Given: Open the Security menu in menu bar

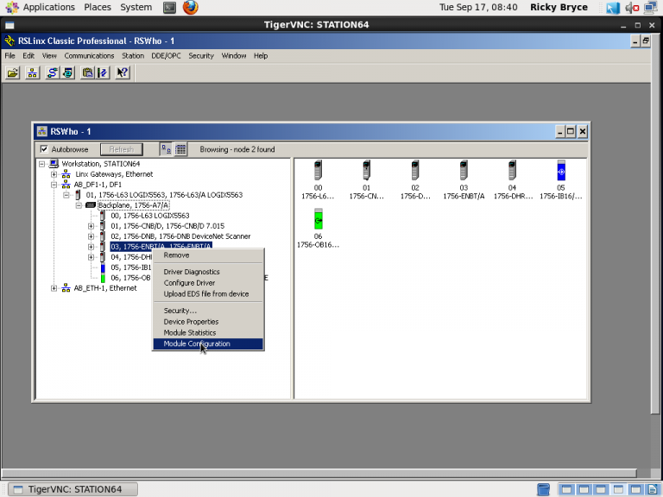Looking at the screenshot, I should [201, 56].
